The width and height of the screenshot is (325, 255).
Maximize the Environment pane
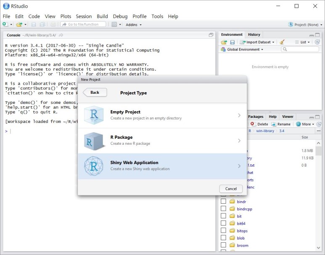pos(317,35)
